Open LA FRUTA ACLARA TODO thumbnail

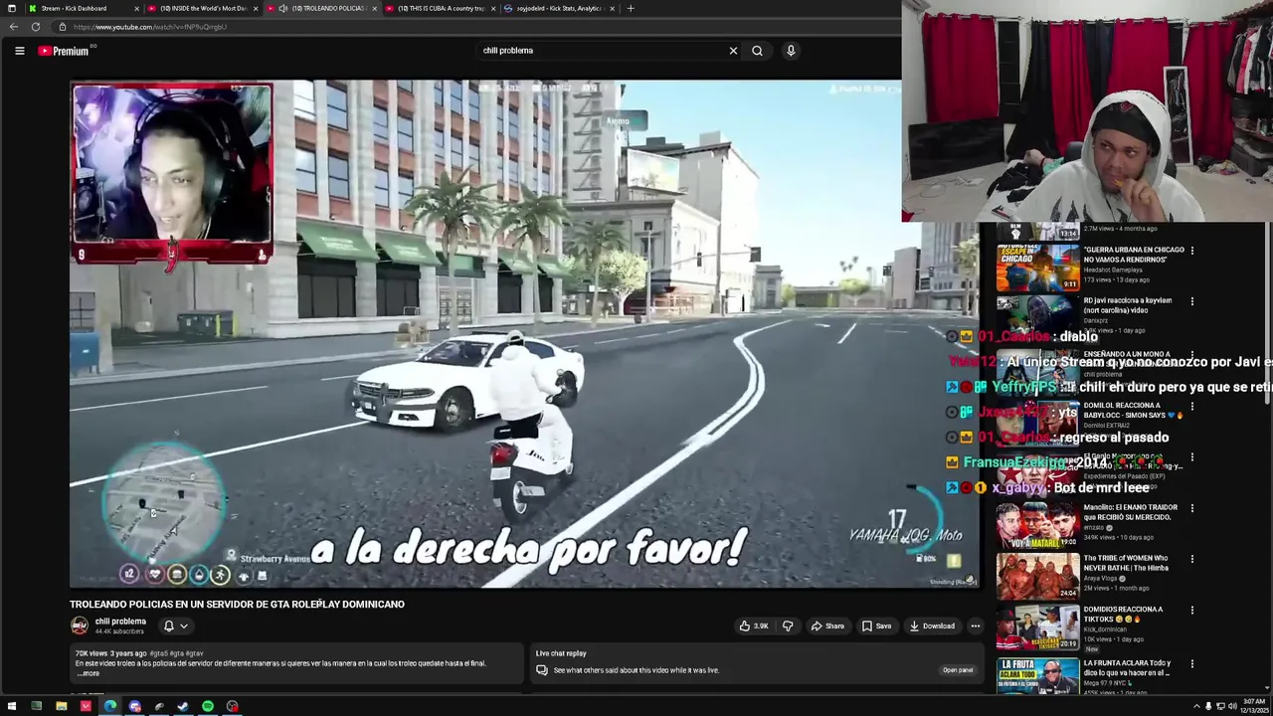pyautogui.click(x=1037, y=675)
